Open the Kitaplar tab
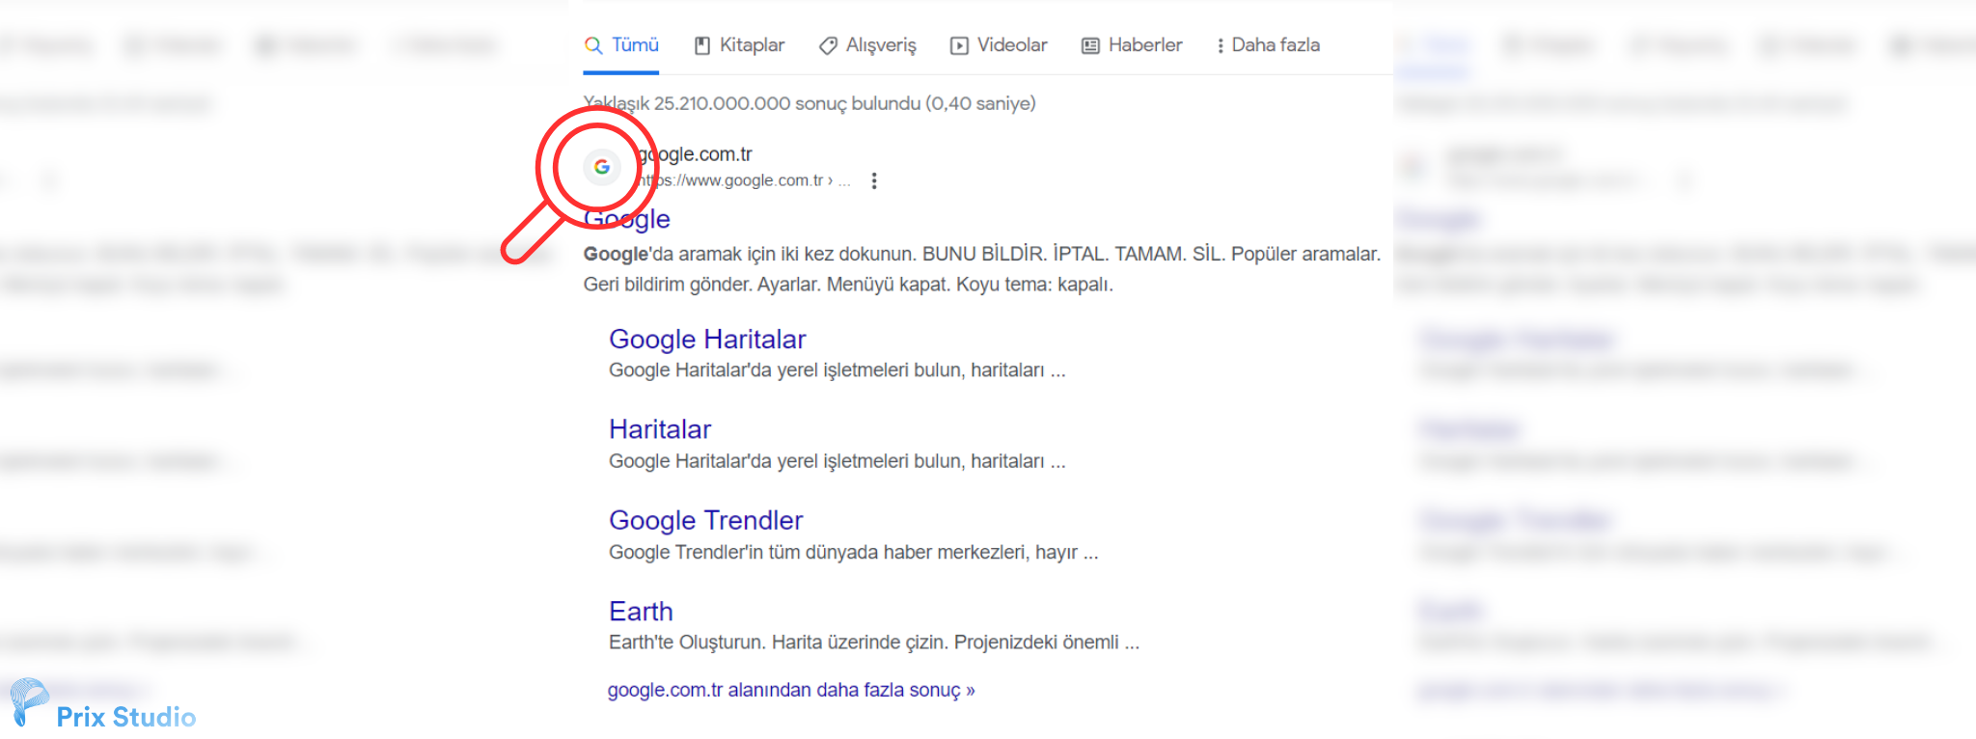The image size is (1976, 739). pyautogui.click(x=740, y=45)
